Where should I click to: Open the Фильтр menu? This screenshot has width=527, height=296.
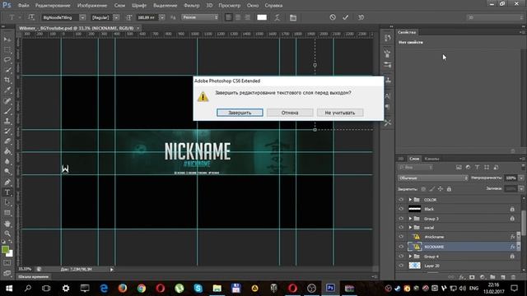point(192,6)
